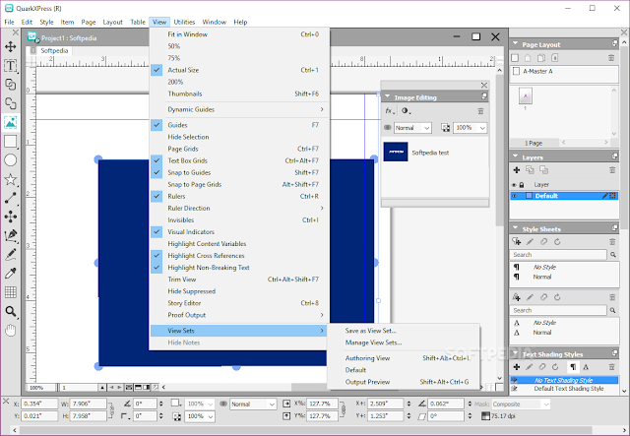The height and width of the screenshot is (436, 630).
Task: Select the Rectangle Box tool
Action: (11, 142)
